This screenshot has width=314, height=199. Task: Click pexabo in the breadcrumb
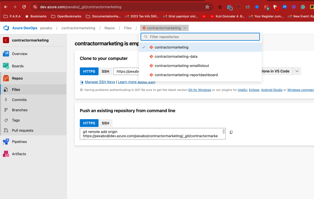[x=46, y=28]
